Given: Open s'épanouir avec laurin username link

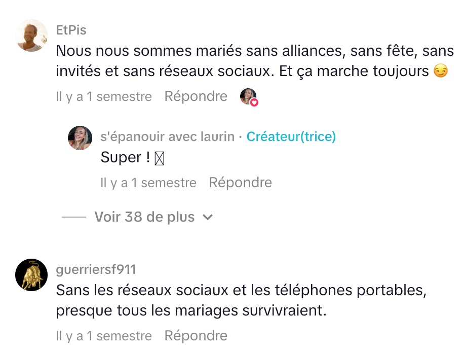Looking at the screenshot, I should [x=168, y=136].
